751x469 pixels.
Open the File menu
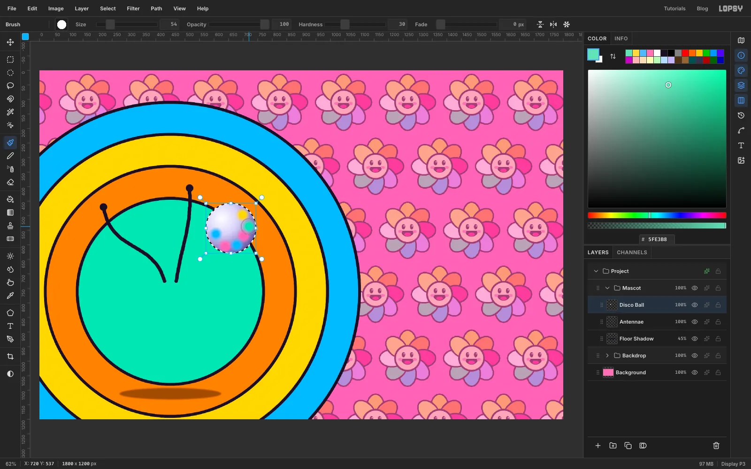(12, 8)
